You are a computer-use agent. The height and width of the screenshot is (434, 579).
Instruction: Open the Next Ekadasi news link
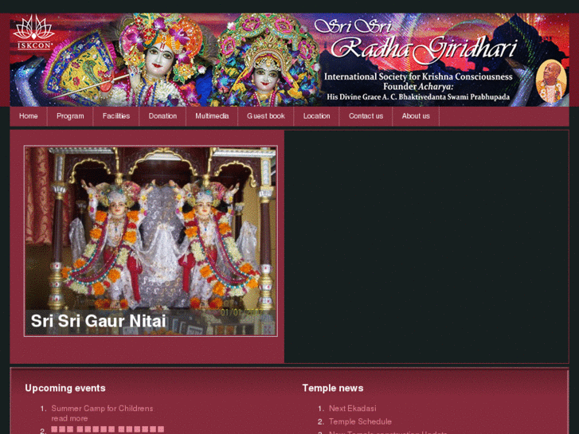(x=353, y=409)
